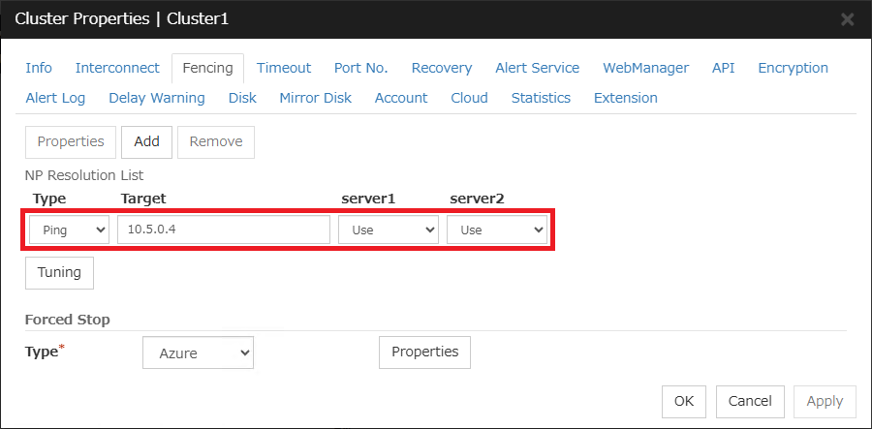The image size is (872, 429).
Task: Select the Mirror Disk tab
Action: coord(315,98)
